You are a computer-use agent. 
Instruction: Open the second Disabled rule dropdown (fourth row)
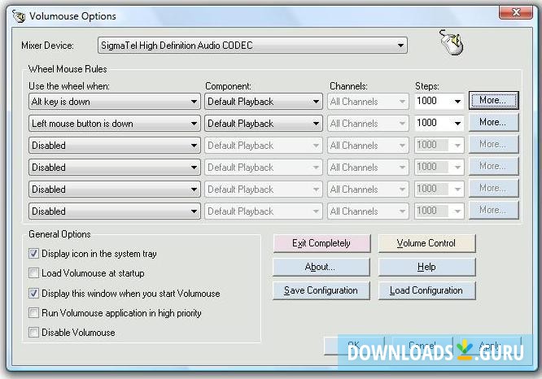tap(115, 168)
